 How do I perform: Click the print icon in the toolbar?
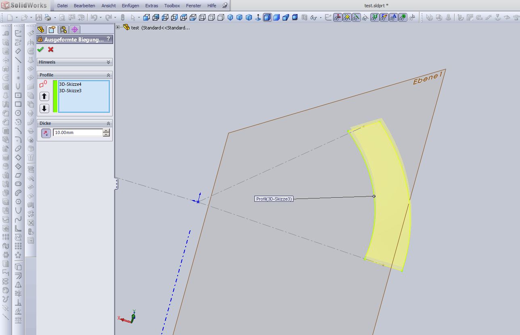[48, 17]
